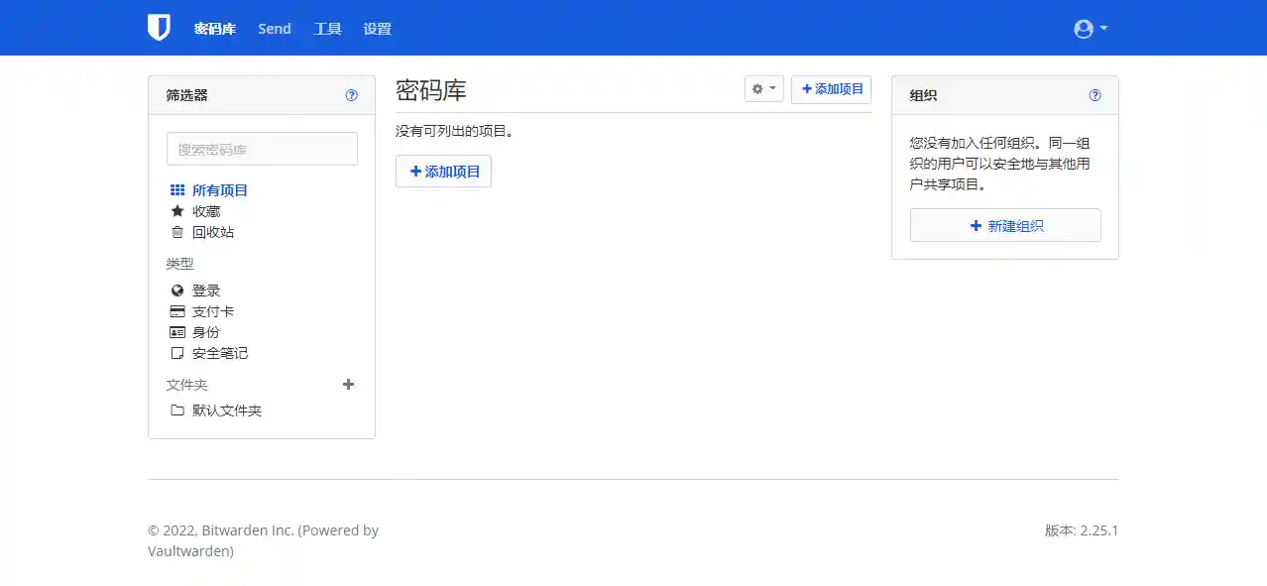Focus the 搜索密码库 search field
The height and width of the screenshot is (586, 1267).
[x=262, y=149]
